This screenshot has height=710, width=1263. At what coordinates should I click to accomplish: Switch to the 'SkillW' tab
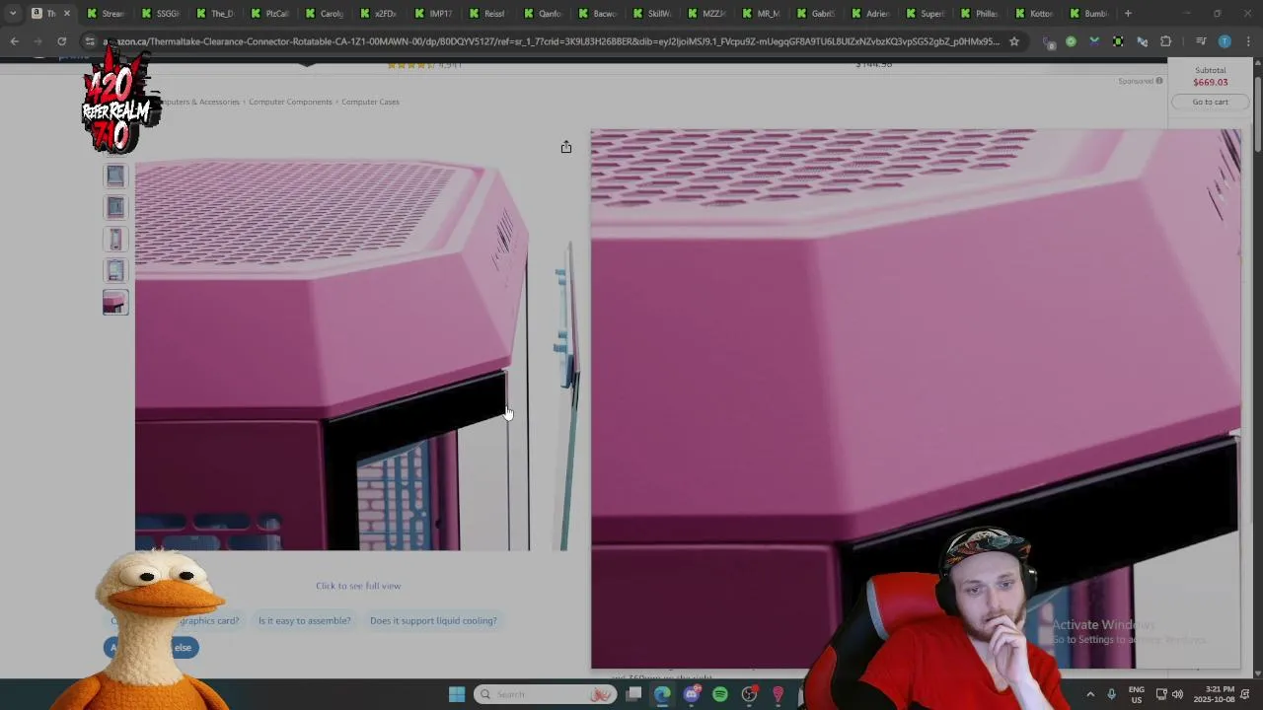[x=651, y=14]
